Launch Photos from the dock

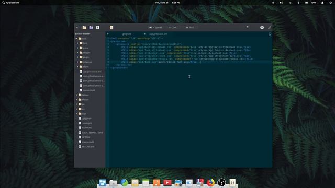pos(178,183)
